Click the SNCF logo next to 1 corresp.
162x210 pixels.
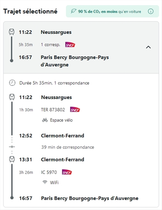click(70, 45)
